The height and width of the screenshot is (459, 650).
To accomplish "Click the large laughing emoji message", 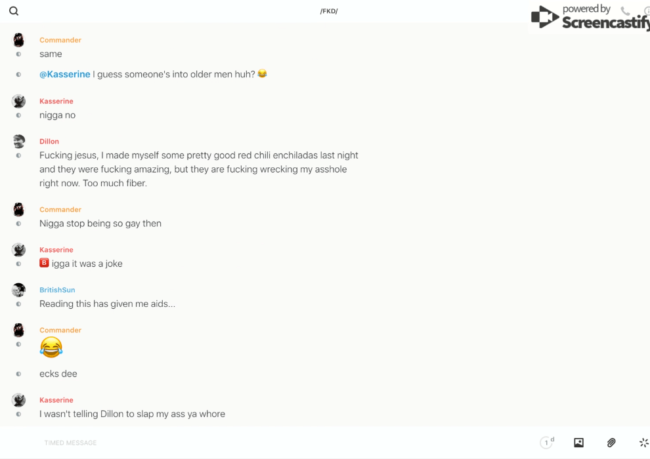I will coord(51,347).
